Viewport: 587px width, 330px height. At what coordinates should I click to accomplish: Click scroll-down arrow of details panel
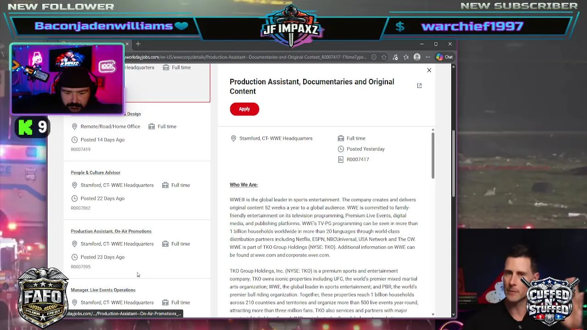pos(432,314)
